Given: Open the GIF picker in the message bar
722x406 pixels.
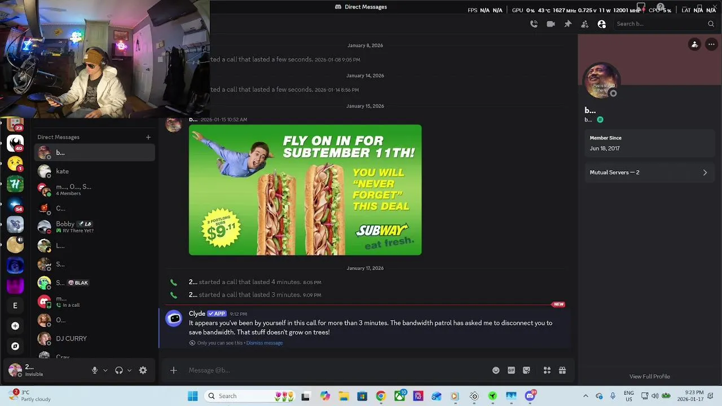Looking at the screenshot, I should [511, 370].
